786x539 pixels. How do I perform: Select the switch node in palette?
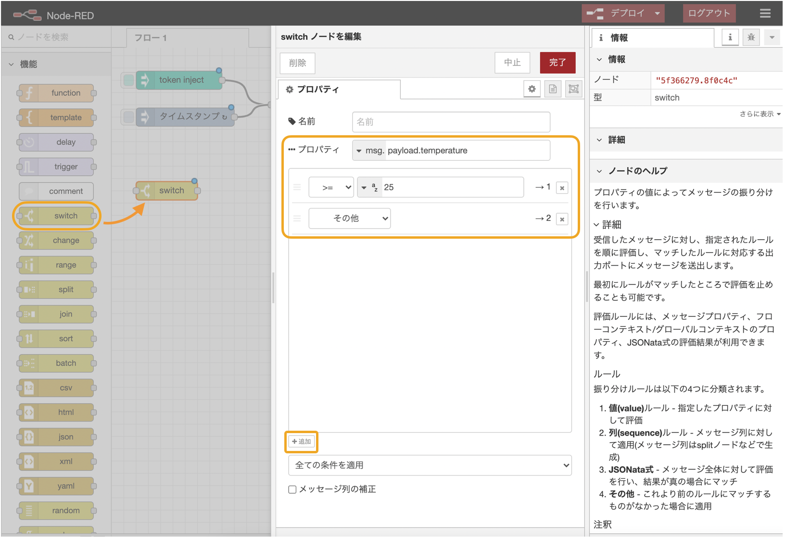pyautogui.click(x=57, y=216)
